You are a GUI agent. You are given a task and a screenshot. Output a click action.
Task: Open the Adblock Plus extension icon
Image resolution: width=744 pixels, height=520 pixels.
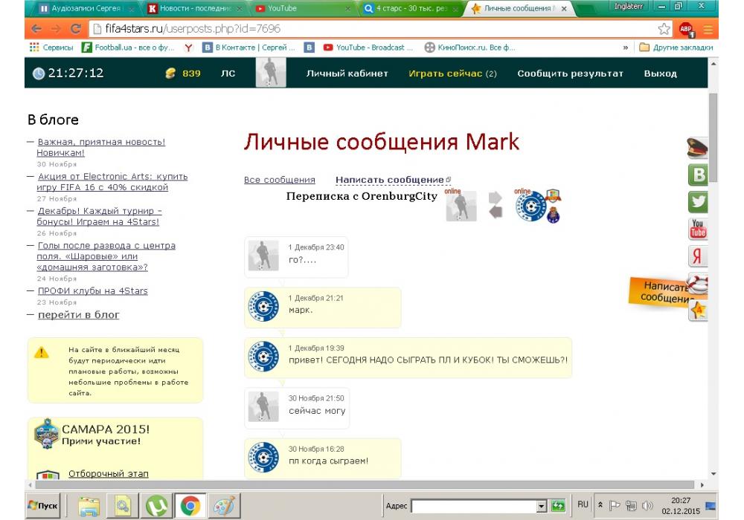coord(685,29)
